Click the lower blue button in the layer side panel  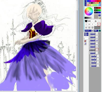86,35
